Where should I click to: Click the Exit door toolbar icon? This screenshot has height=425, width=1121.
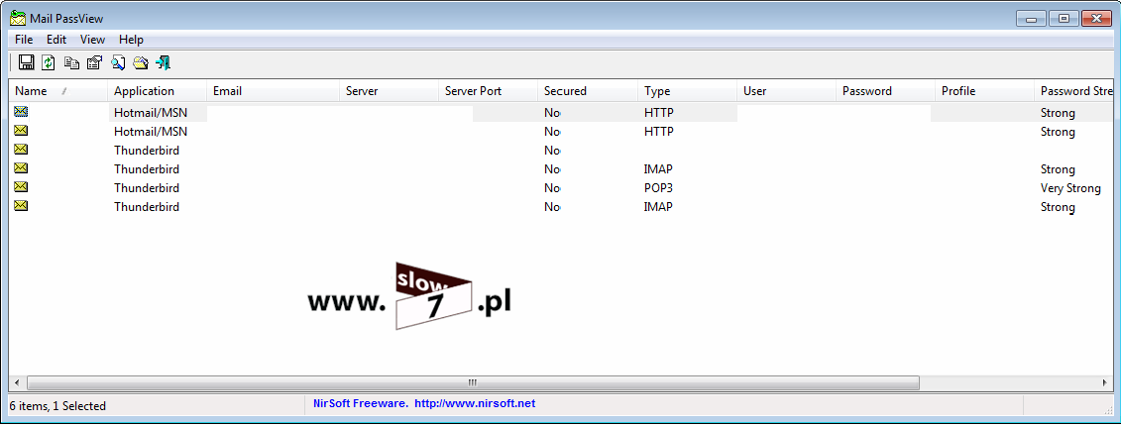[x=163, y=62]
